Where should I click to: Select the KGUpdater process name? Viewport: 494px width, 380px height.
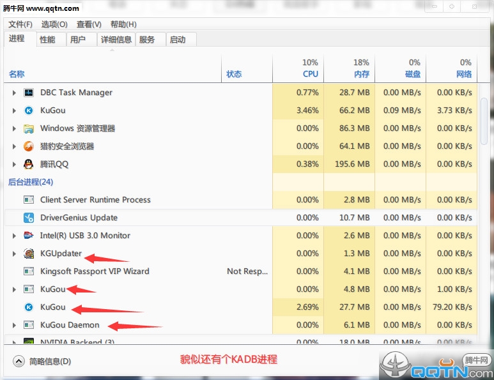61,254
